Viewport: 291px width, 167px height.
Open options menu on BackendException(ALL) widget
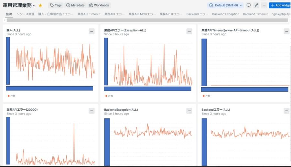tap(189, 111)
